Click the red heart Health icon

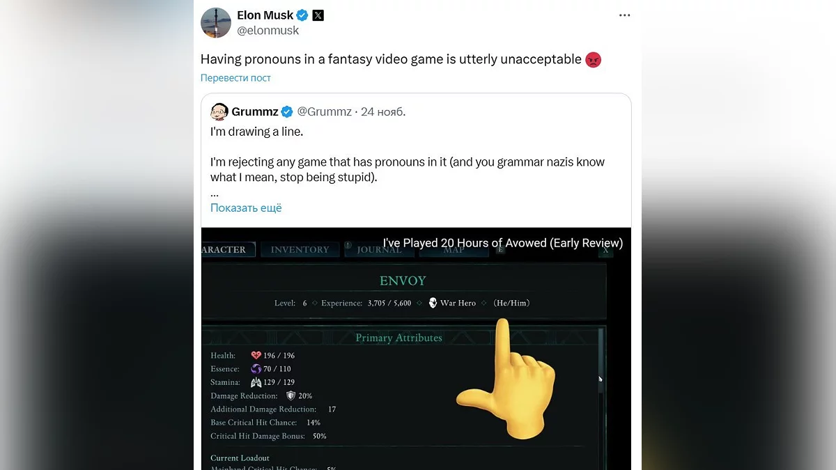pos(256,356)
